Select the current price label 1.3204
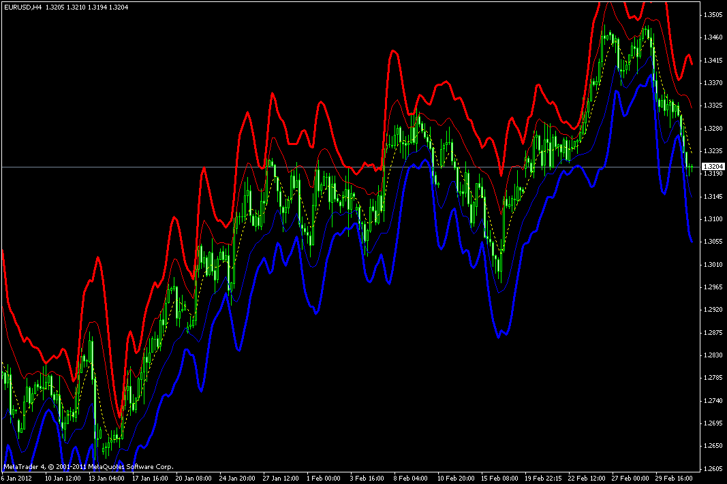The width and height of the screenshot is (727, 484). click(713, 166)
